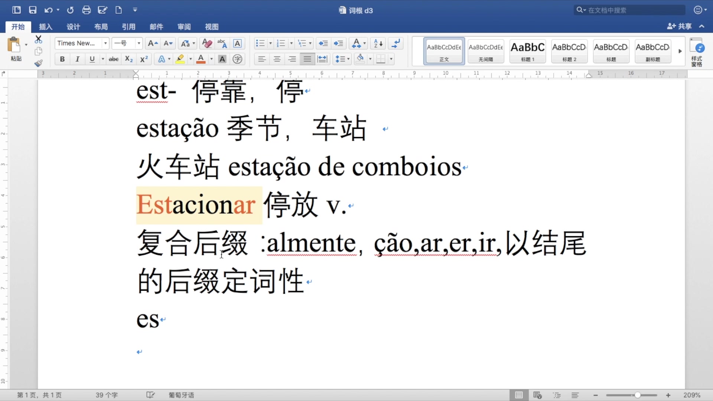Align text left
Viewport: 713px width, 401px height.
click(x=262, y=59)
